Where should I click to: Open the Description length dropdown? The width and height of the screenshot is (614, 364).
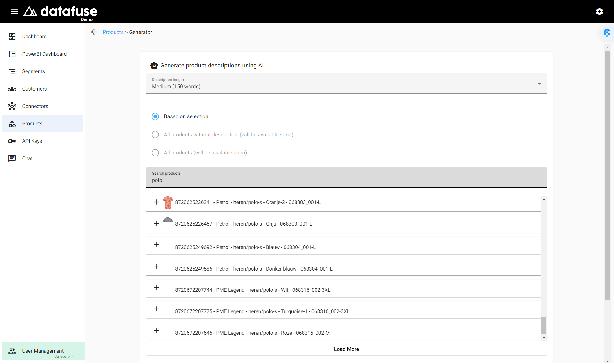point(346,84)
